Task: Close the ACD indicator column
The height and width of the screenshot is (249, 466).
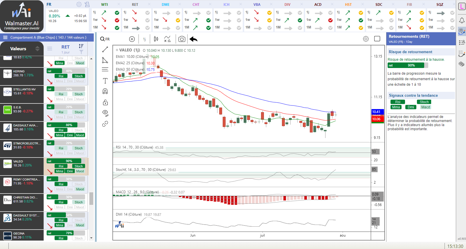Action: click(x=332, y=4)
